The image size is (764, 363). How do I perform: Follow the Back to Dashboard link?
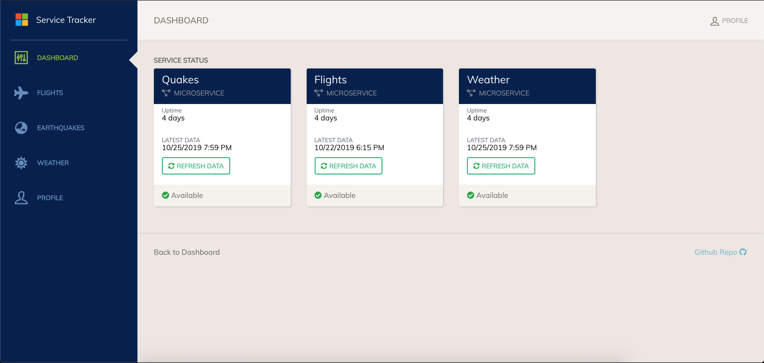pyautogui.click(x=186, y=252)
